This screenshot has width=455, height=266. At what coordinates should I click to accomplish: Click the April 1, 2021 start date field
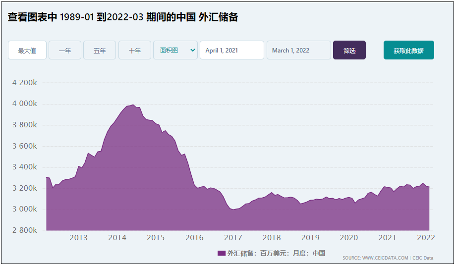click(232, 50)
